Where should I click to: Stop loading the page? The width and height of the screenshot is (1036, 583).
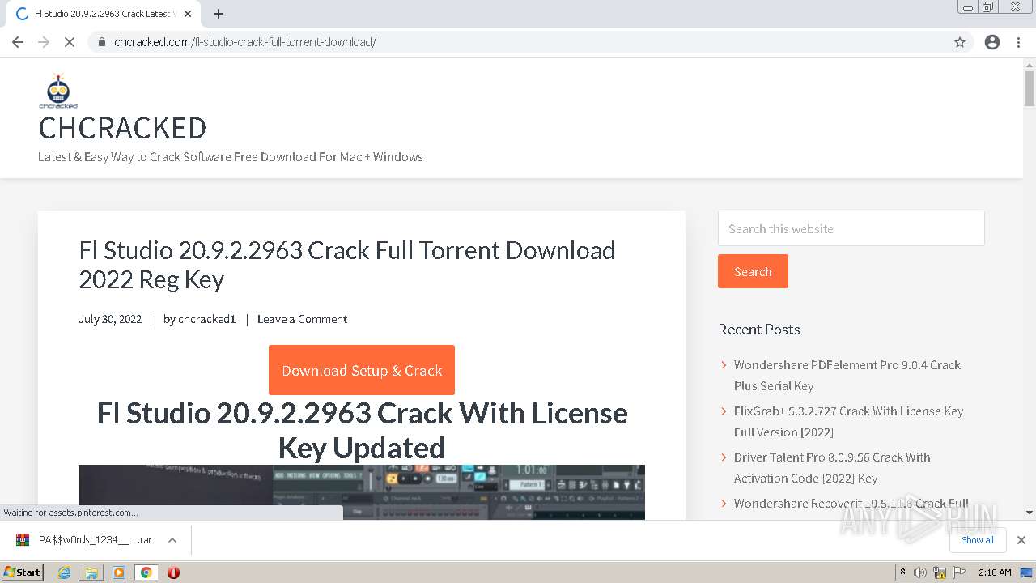(x=70, y=42)
